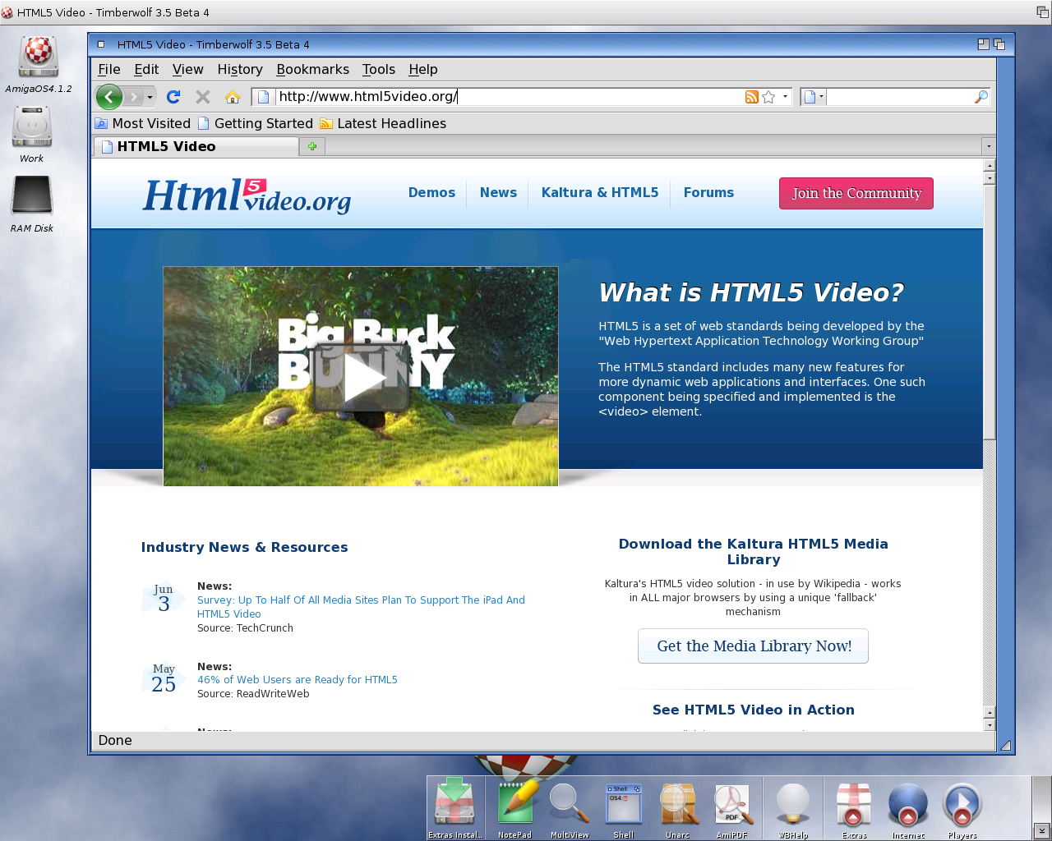Launch Shell from the dock
The image size is (1052, 841).
coord(624,809)
